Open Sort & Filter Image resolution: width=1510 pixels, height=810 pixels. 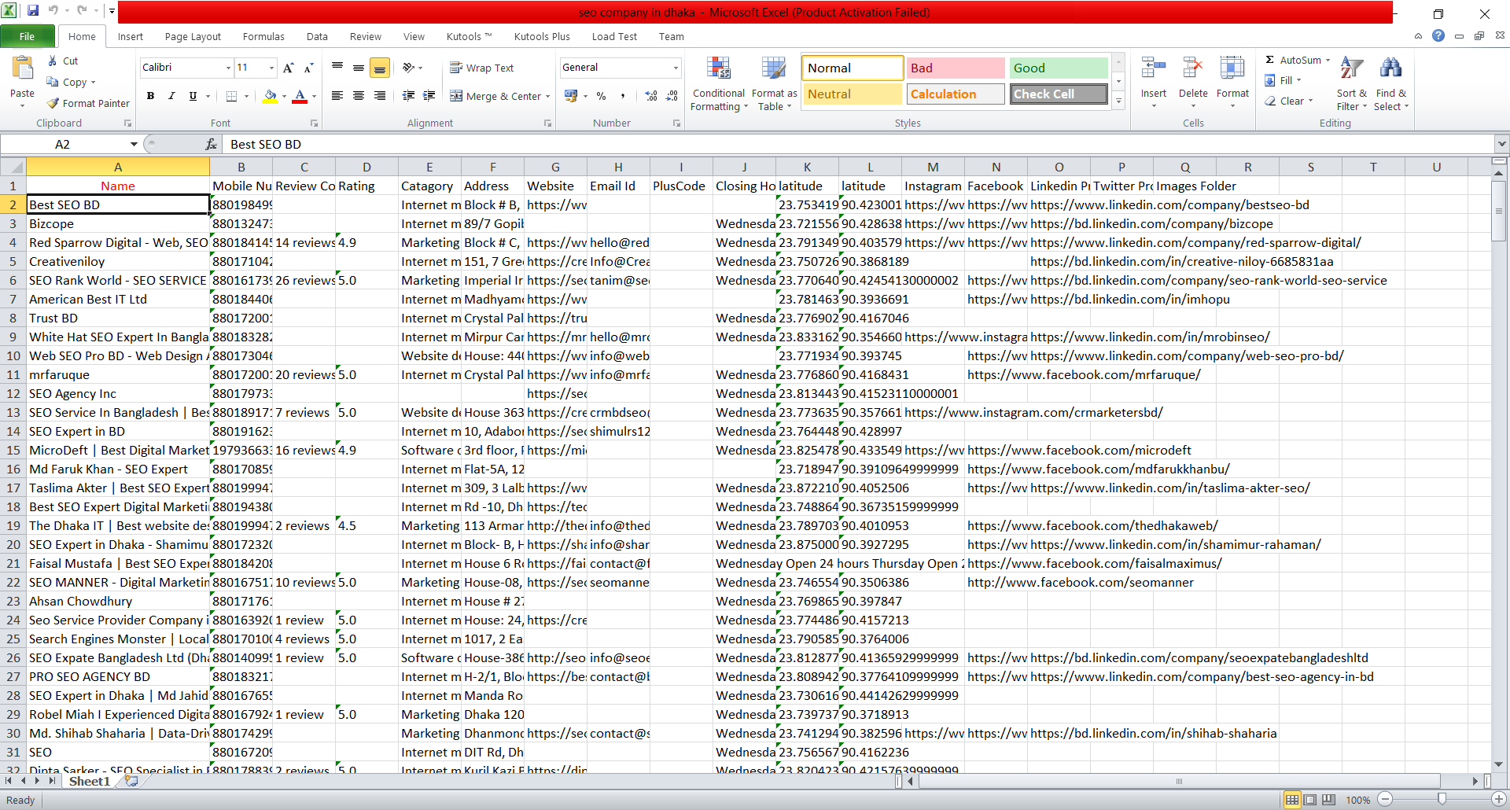point(1352,83)
